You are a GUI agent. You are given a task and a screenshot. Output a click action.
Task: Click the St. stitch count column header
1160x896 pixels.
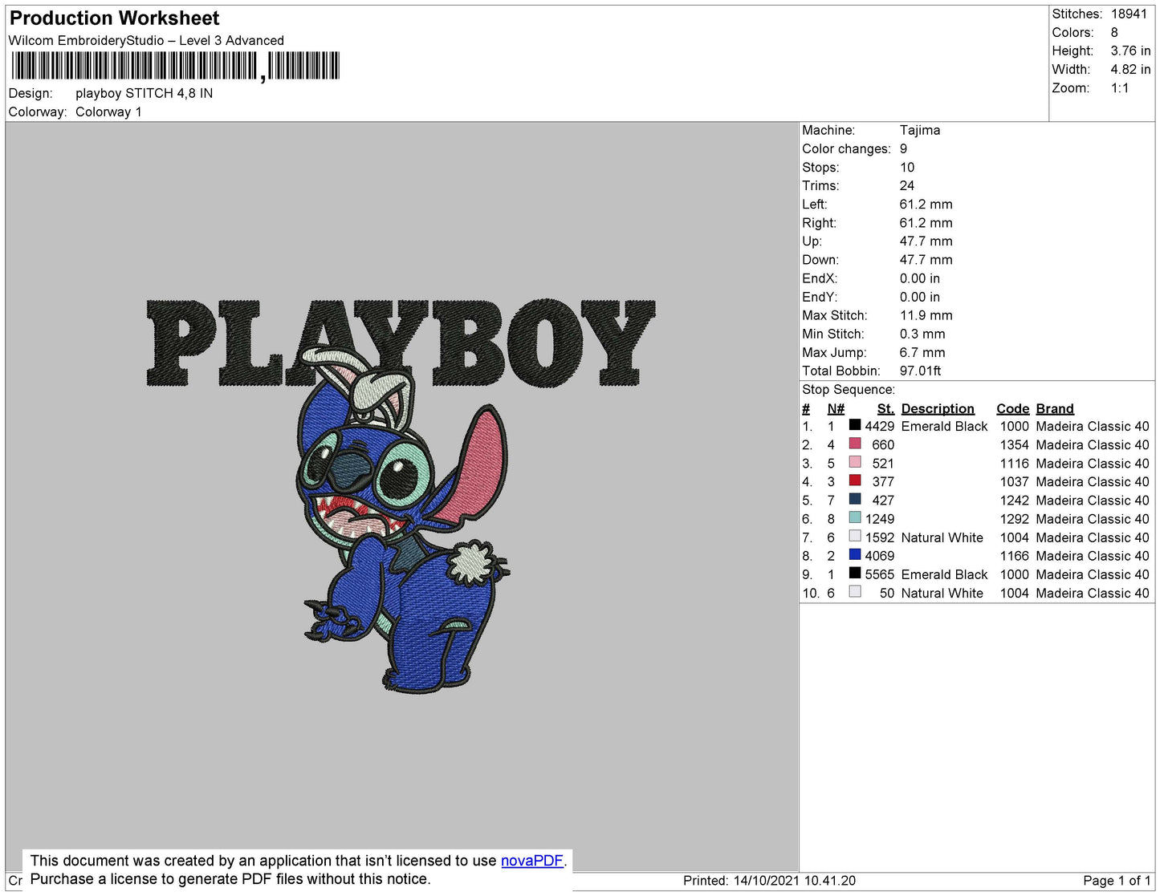885,408
